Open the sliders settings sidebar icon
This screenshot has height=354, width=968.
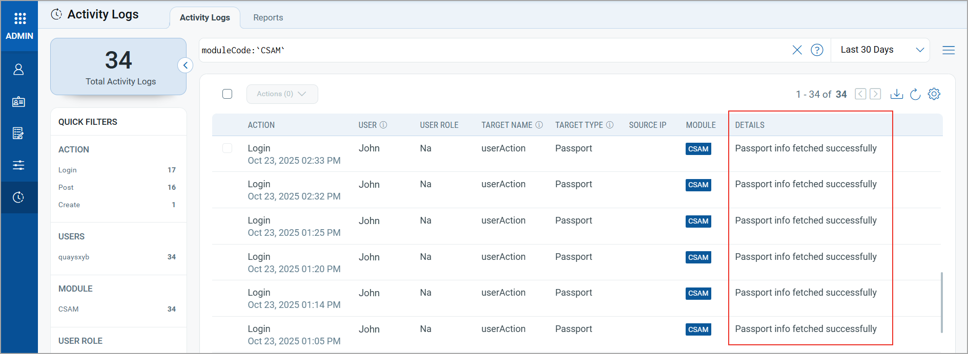[x=18, y=165]
